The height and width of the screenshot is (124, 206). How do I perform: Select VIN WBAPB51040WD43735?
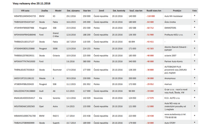pyautogui.click(x=25, y=16)
